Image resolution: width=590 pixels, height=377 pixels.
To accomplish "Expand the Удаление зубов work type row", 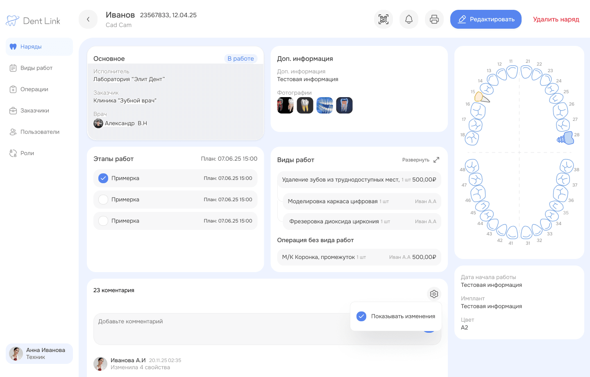I will coord(359,179).
